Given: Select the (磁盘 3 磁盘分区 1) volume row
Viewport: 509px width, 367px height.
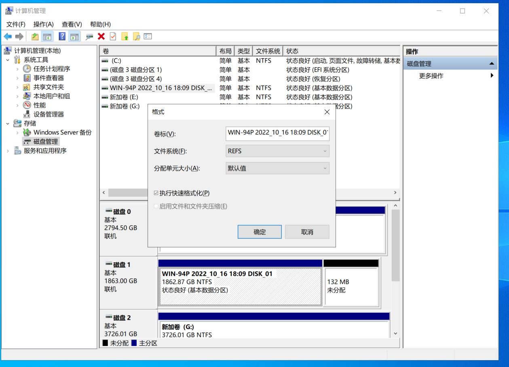Looking at the screenshot, I should coord(250,70).
